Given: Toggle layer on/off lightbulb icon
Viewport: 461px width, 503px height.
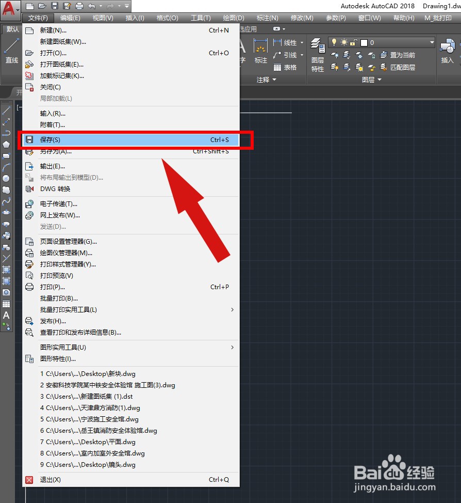Looking at the screenshot, I should (x=334, y=42).
